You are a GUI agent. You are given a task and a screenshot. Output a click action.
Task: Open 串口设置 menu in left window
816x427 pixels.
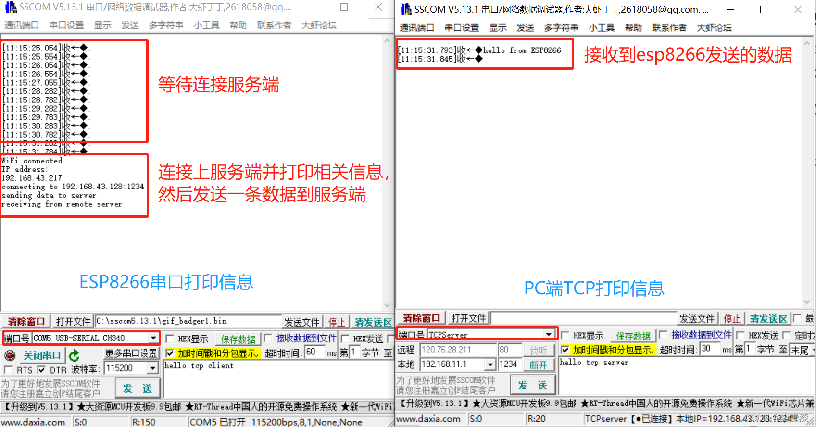point(67,25)
